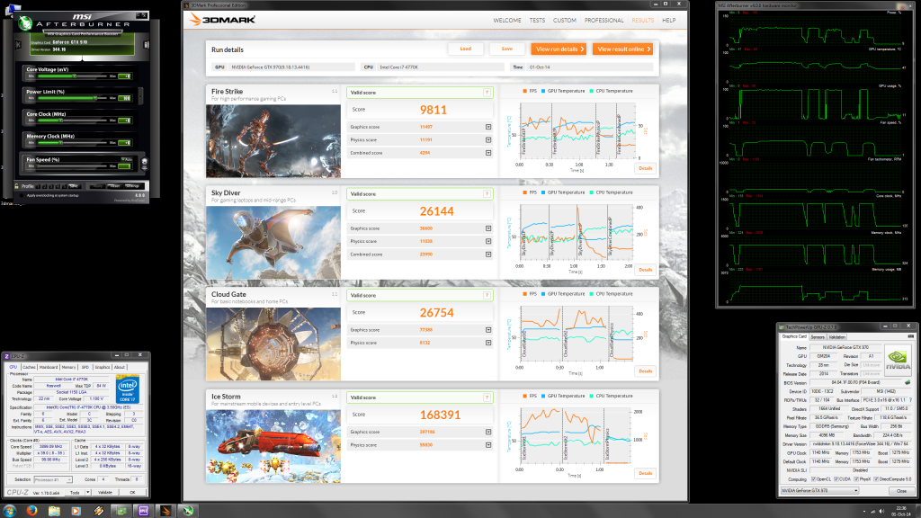Toggle the PhysX checkbox in GPU-Z

coord(858,478)
